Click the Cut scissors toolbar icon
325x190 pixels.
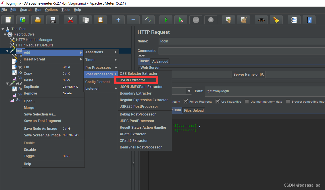coord(70,20)
